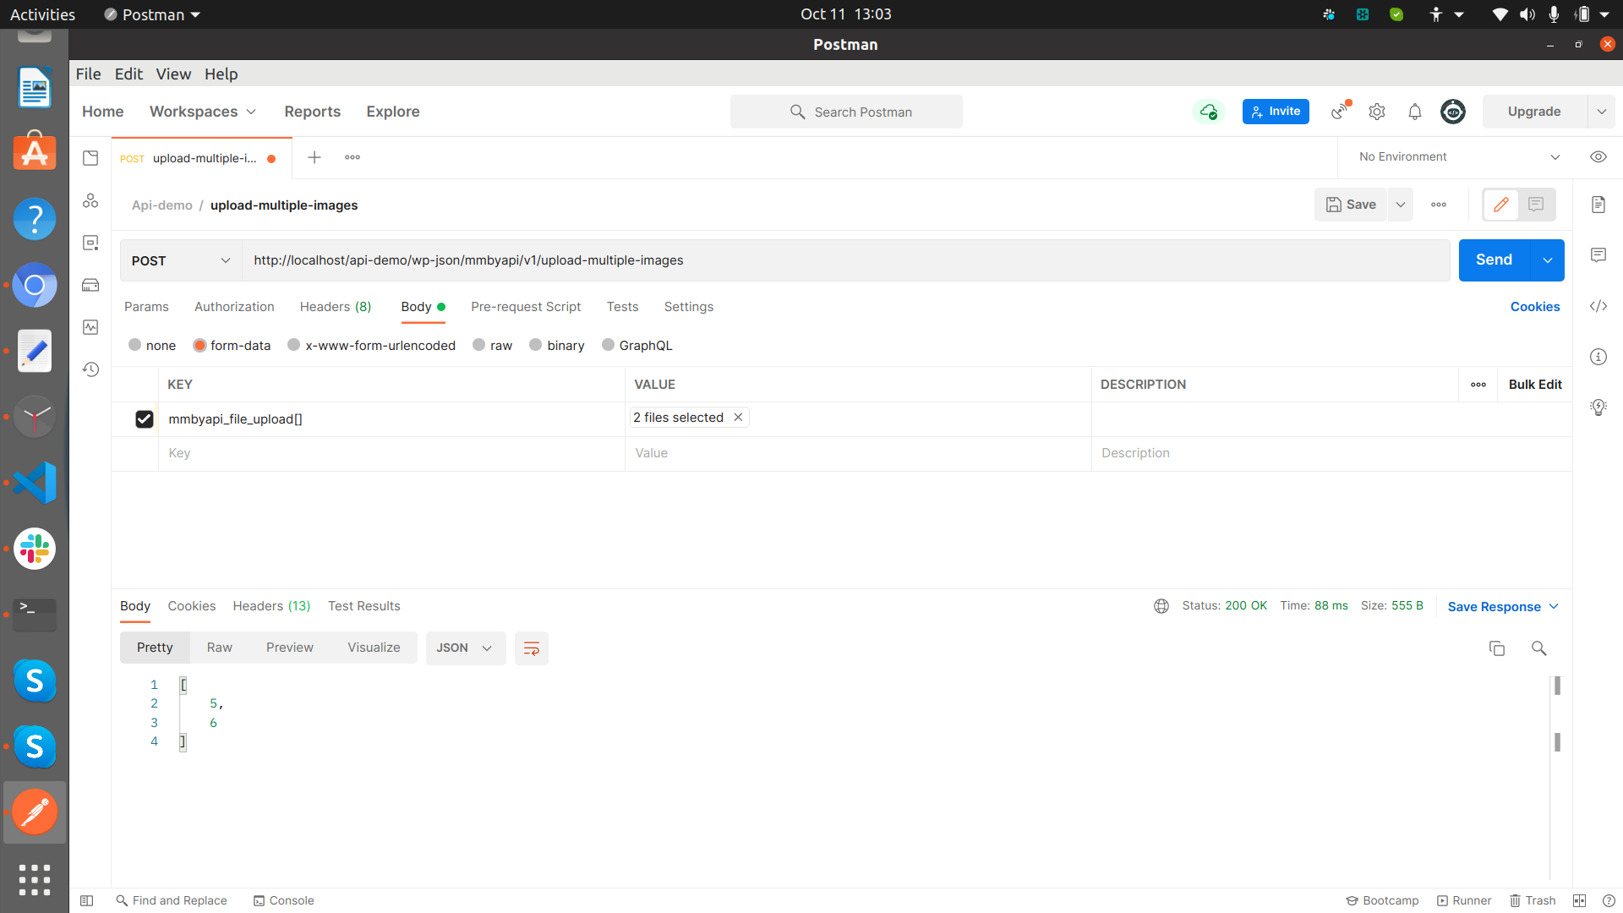Search within the response body

click(x=1539, y=648)
